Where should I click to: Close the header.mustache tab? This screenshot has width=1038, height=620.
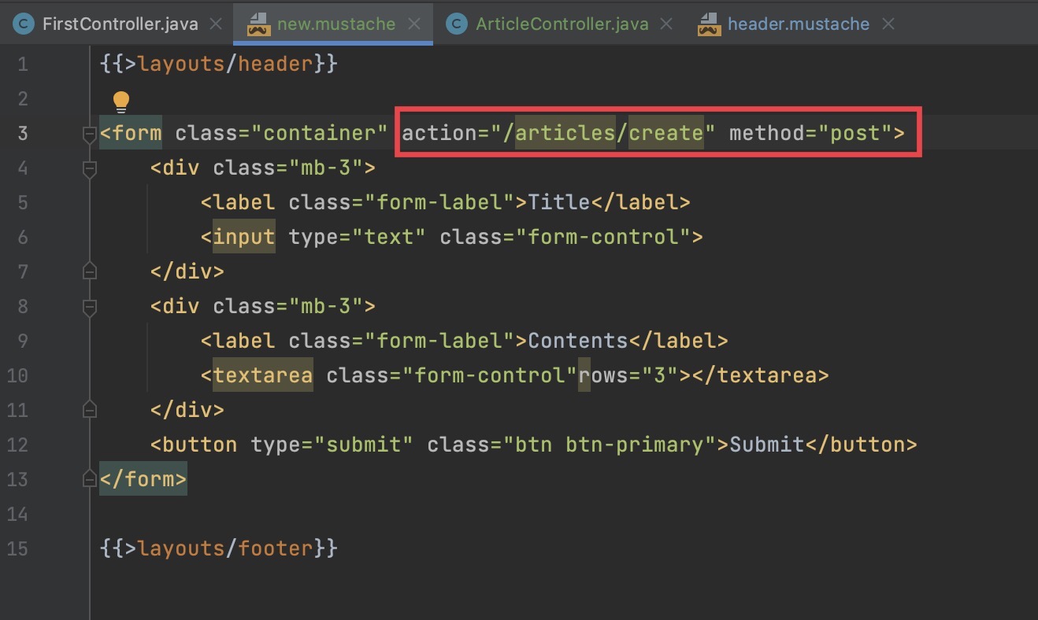(x=888, y=24)
